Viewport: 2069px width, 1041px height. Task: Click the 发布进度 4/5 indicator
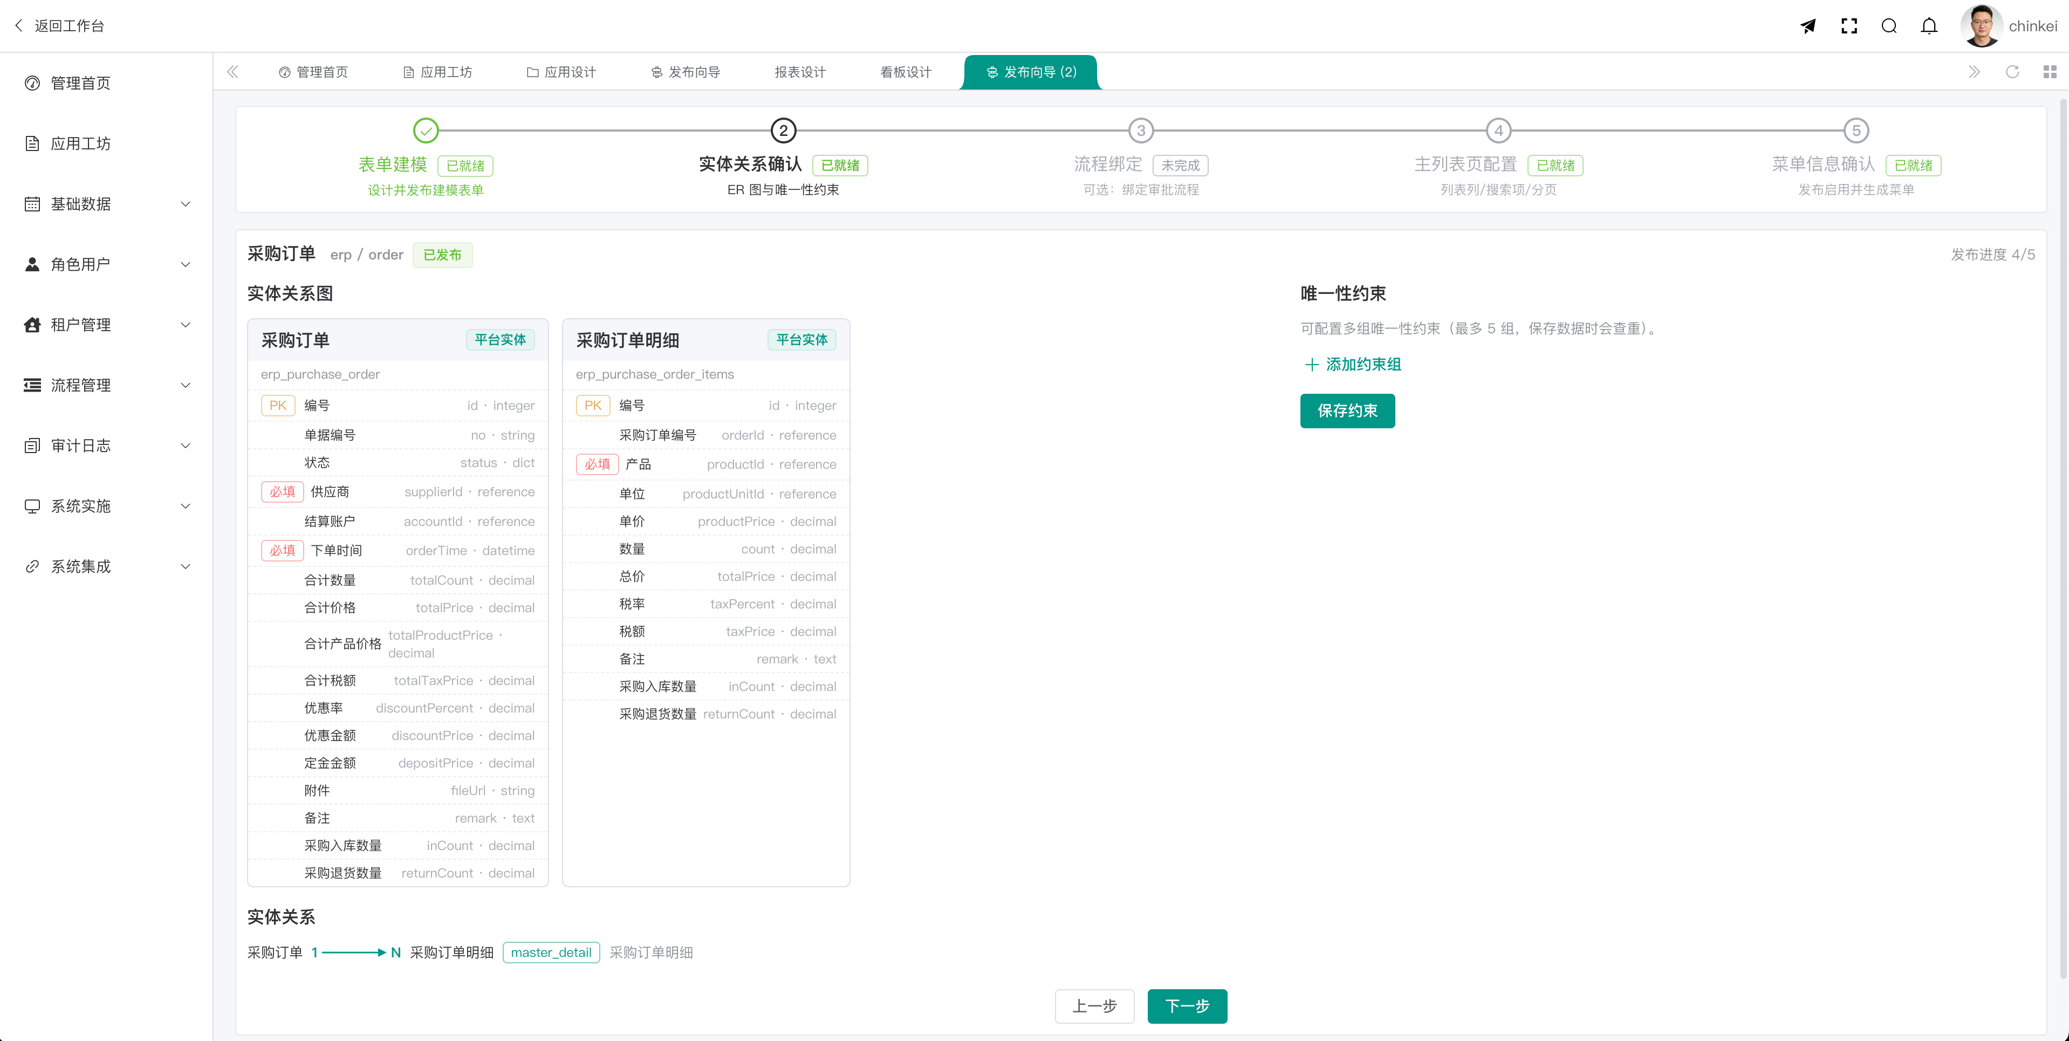click(x=1993, y=255)
